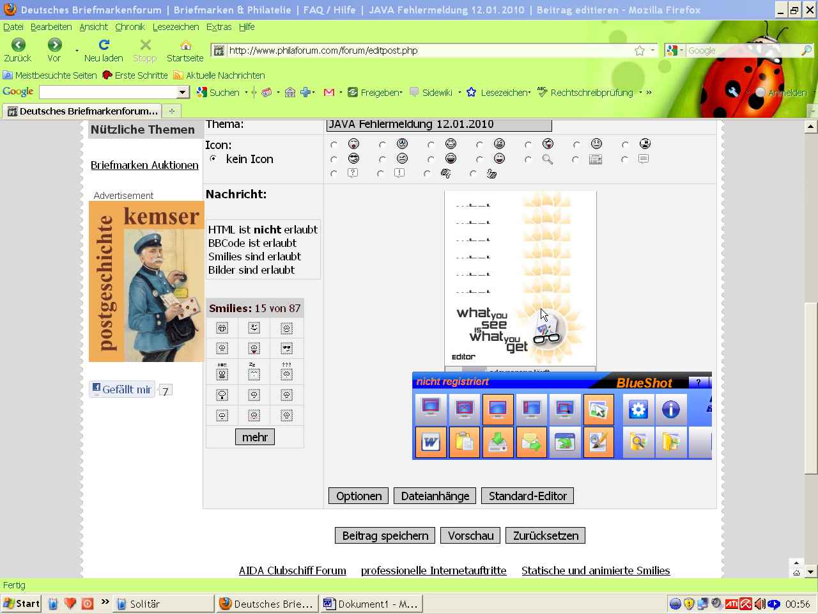This screenshot has height=614, width=818.
Task: Open BlueShot settings gear icon
Action: click(x=638, y=409)
